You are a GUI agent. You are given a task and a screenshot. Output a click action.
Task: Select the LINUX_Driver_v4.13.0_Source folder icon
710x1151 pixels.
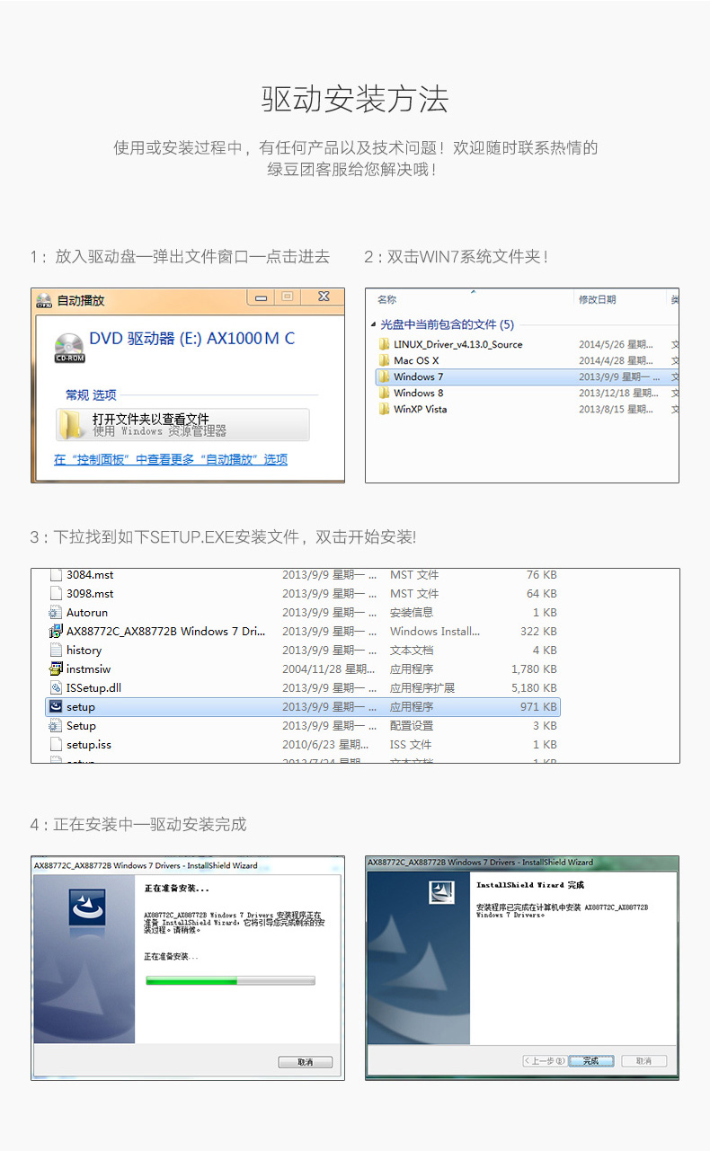384,344
